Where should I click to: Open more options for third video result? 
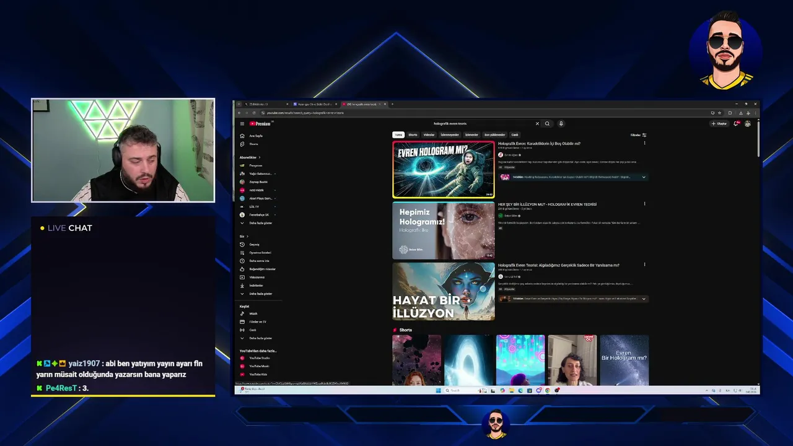pos(644,265)
